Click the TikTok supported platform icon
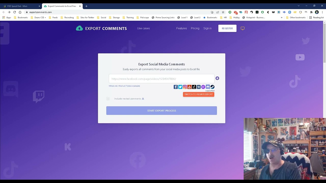The width and height of the screenshot is (326, 183). [x=194, y=87]
